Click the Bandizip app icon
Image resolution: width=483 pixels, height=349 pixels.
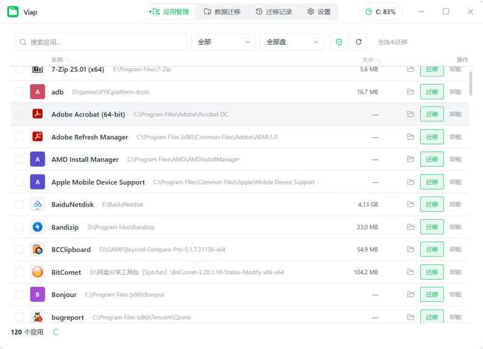coord(37,227)
